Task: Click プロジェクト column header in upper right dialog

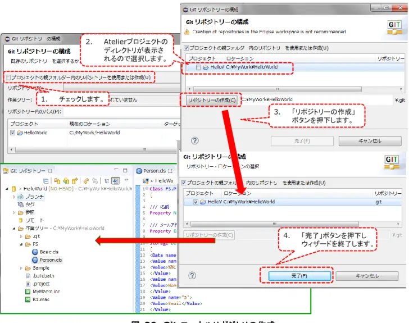Action: [x=202, y=58]
